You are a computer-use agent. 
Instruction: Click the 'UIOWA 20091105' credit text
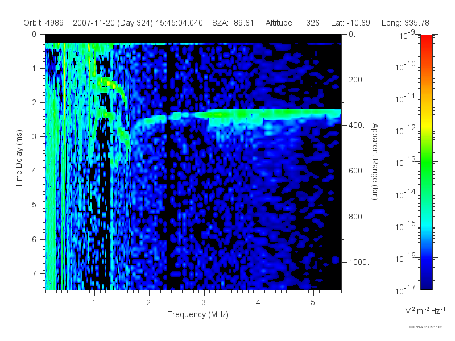[425, 327]
